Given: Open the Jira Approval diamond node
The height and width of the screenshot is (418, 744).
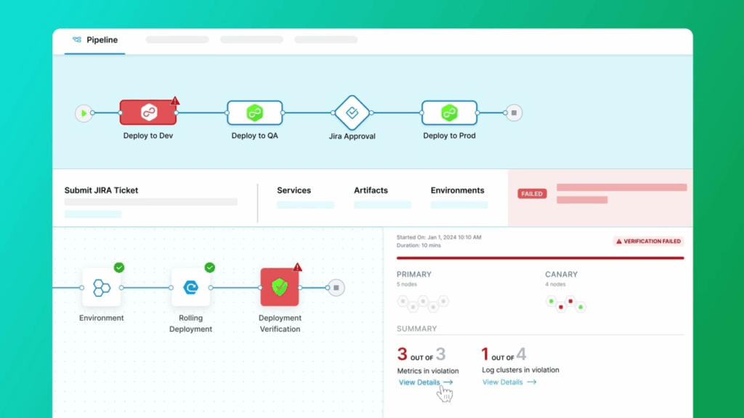Looking at the screenshot, I should click(x=352, y=112).
